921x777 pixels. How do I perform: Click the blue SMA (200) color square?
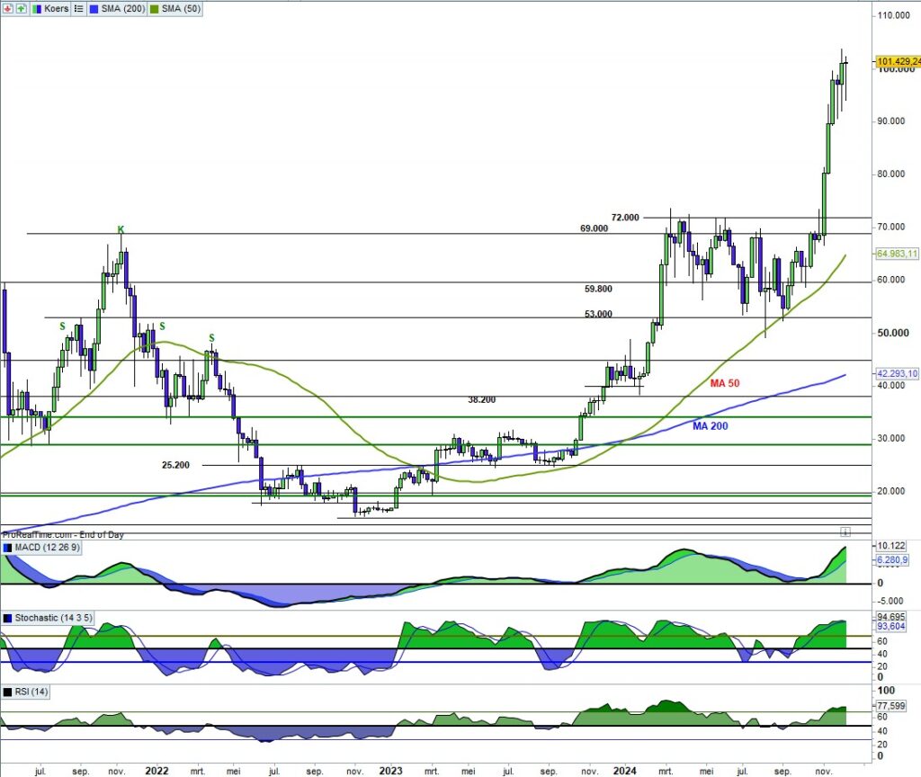pos(94,8)
